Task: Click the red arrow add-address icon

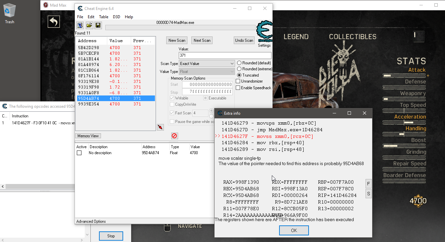Action: (x=160, y=127)
